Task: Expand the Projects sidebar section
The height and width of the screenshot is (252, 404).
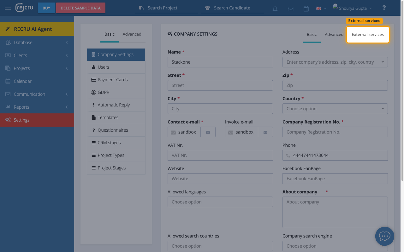Action: (37, 68)
